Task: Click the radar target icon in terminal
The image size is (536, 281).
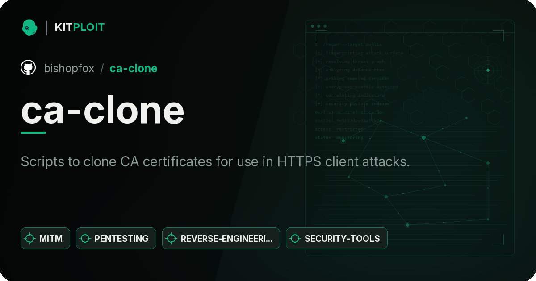Action: (x=488, y=70)
